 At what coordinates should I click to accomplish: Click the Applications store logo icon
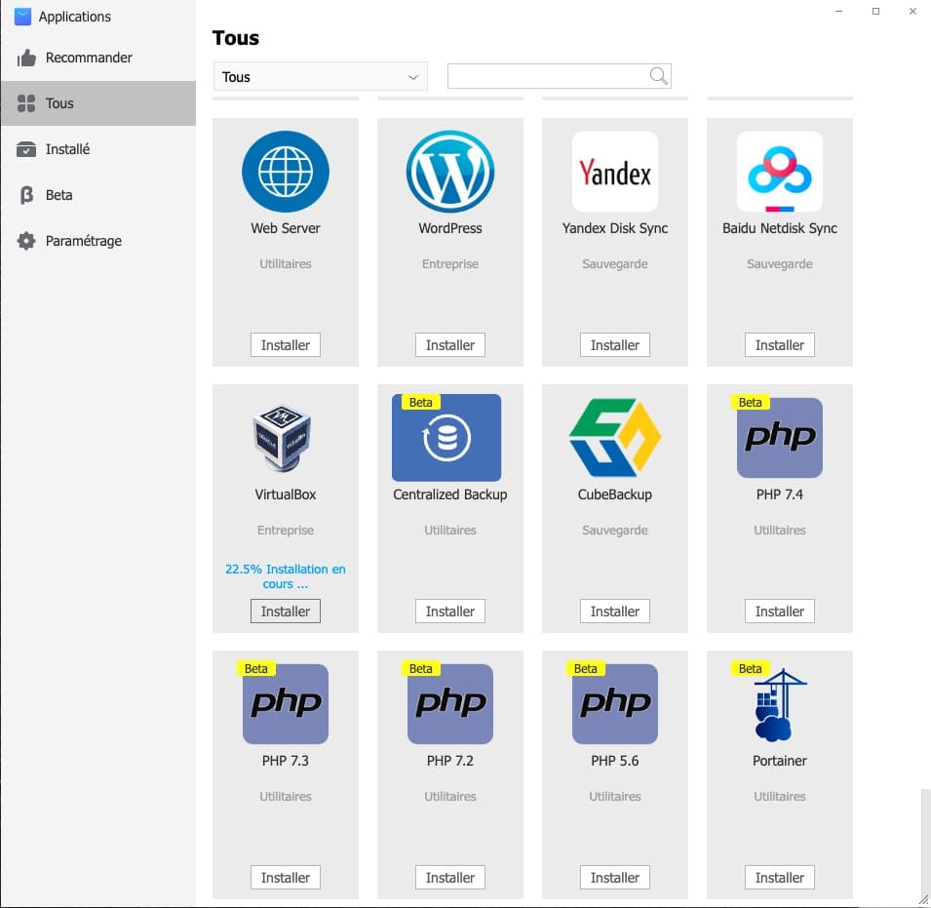click(22, 17)
